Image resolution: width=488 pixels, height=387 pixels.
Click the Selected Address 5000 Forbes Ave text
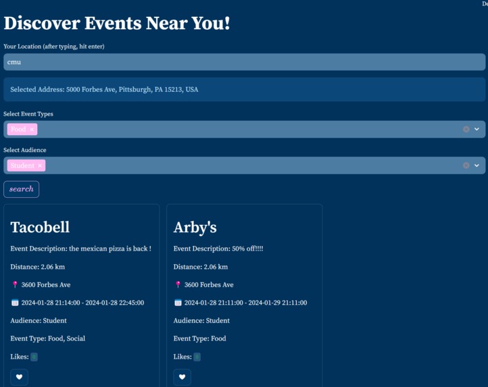104,90
